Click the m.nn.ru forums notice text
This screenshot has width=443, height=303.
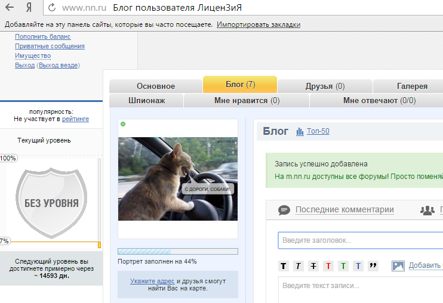(359, 177)
